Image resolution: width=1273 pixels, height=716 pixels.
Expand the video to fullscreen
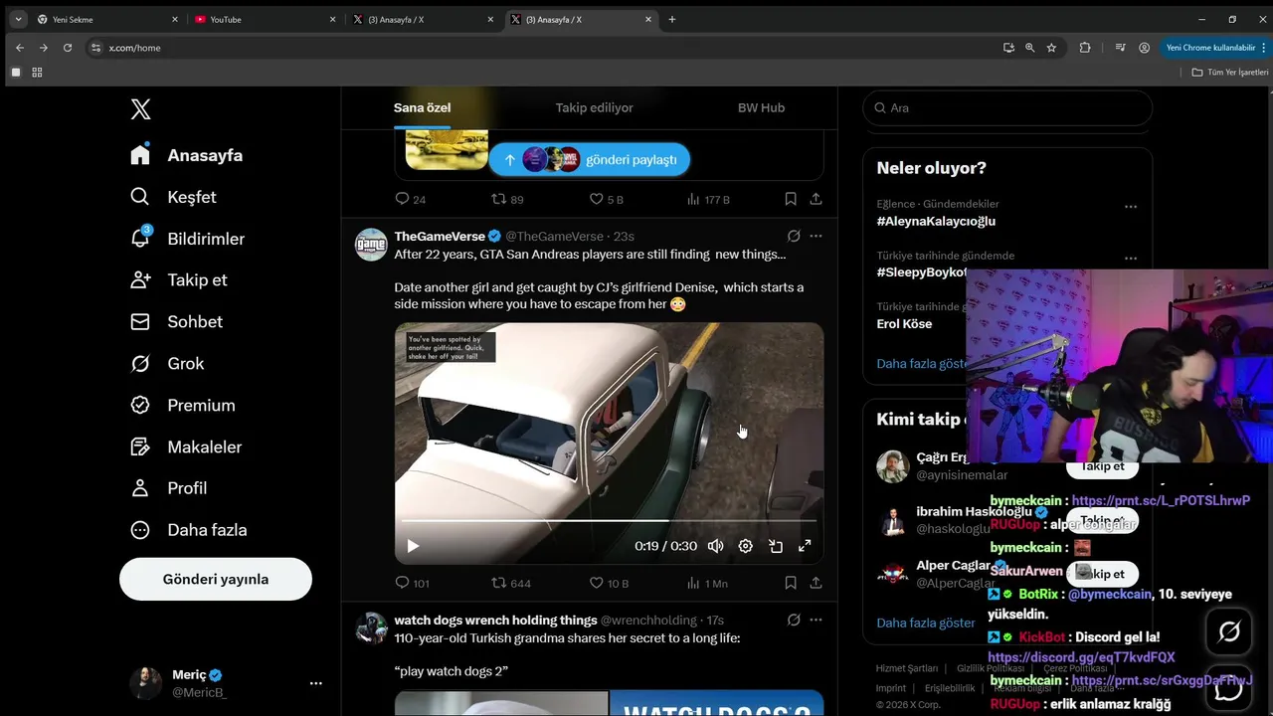805,546
